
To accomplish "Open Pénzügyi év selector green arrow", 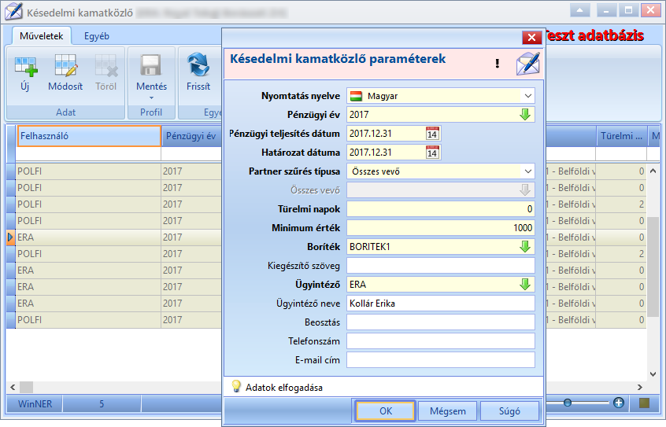I will [525, 115].
